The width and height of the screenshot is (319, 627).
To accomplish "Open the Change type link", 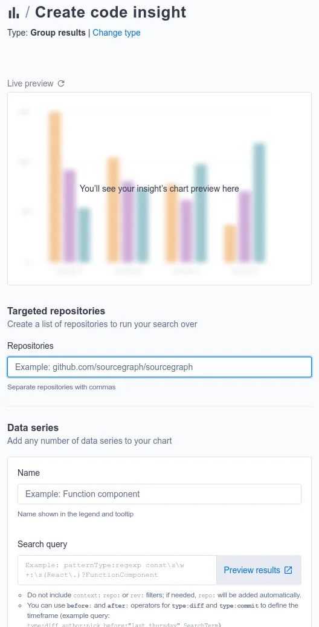I will click(x=117, y=33).
